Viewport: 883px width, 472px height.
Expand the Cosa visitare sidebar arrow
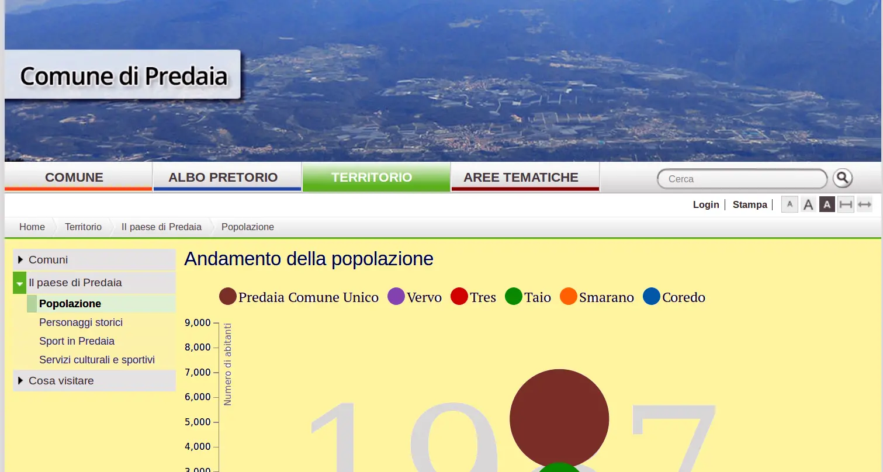[20, 380]
